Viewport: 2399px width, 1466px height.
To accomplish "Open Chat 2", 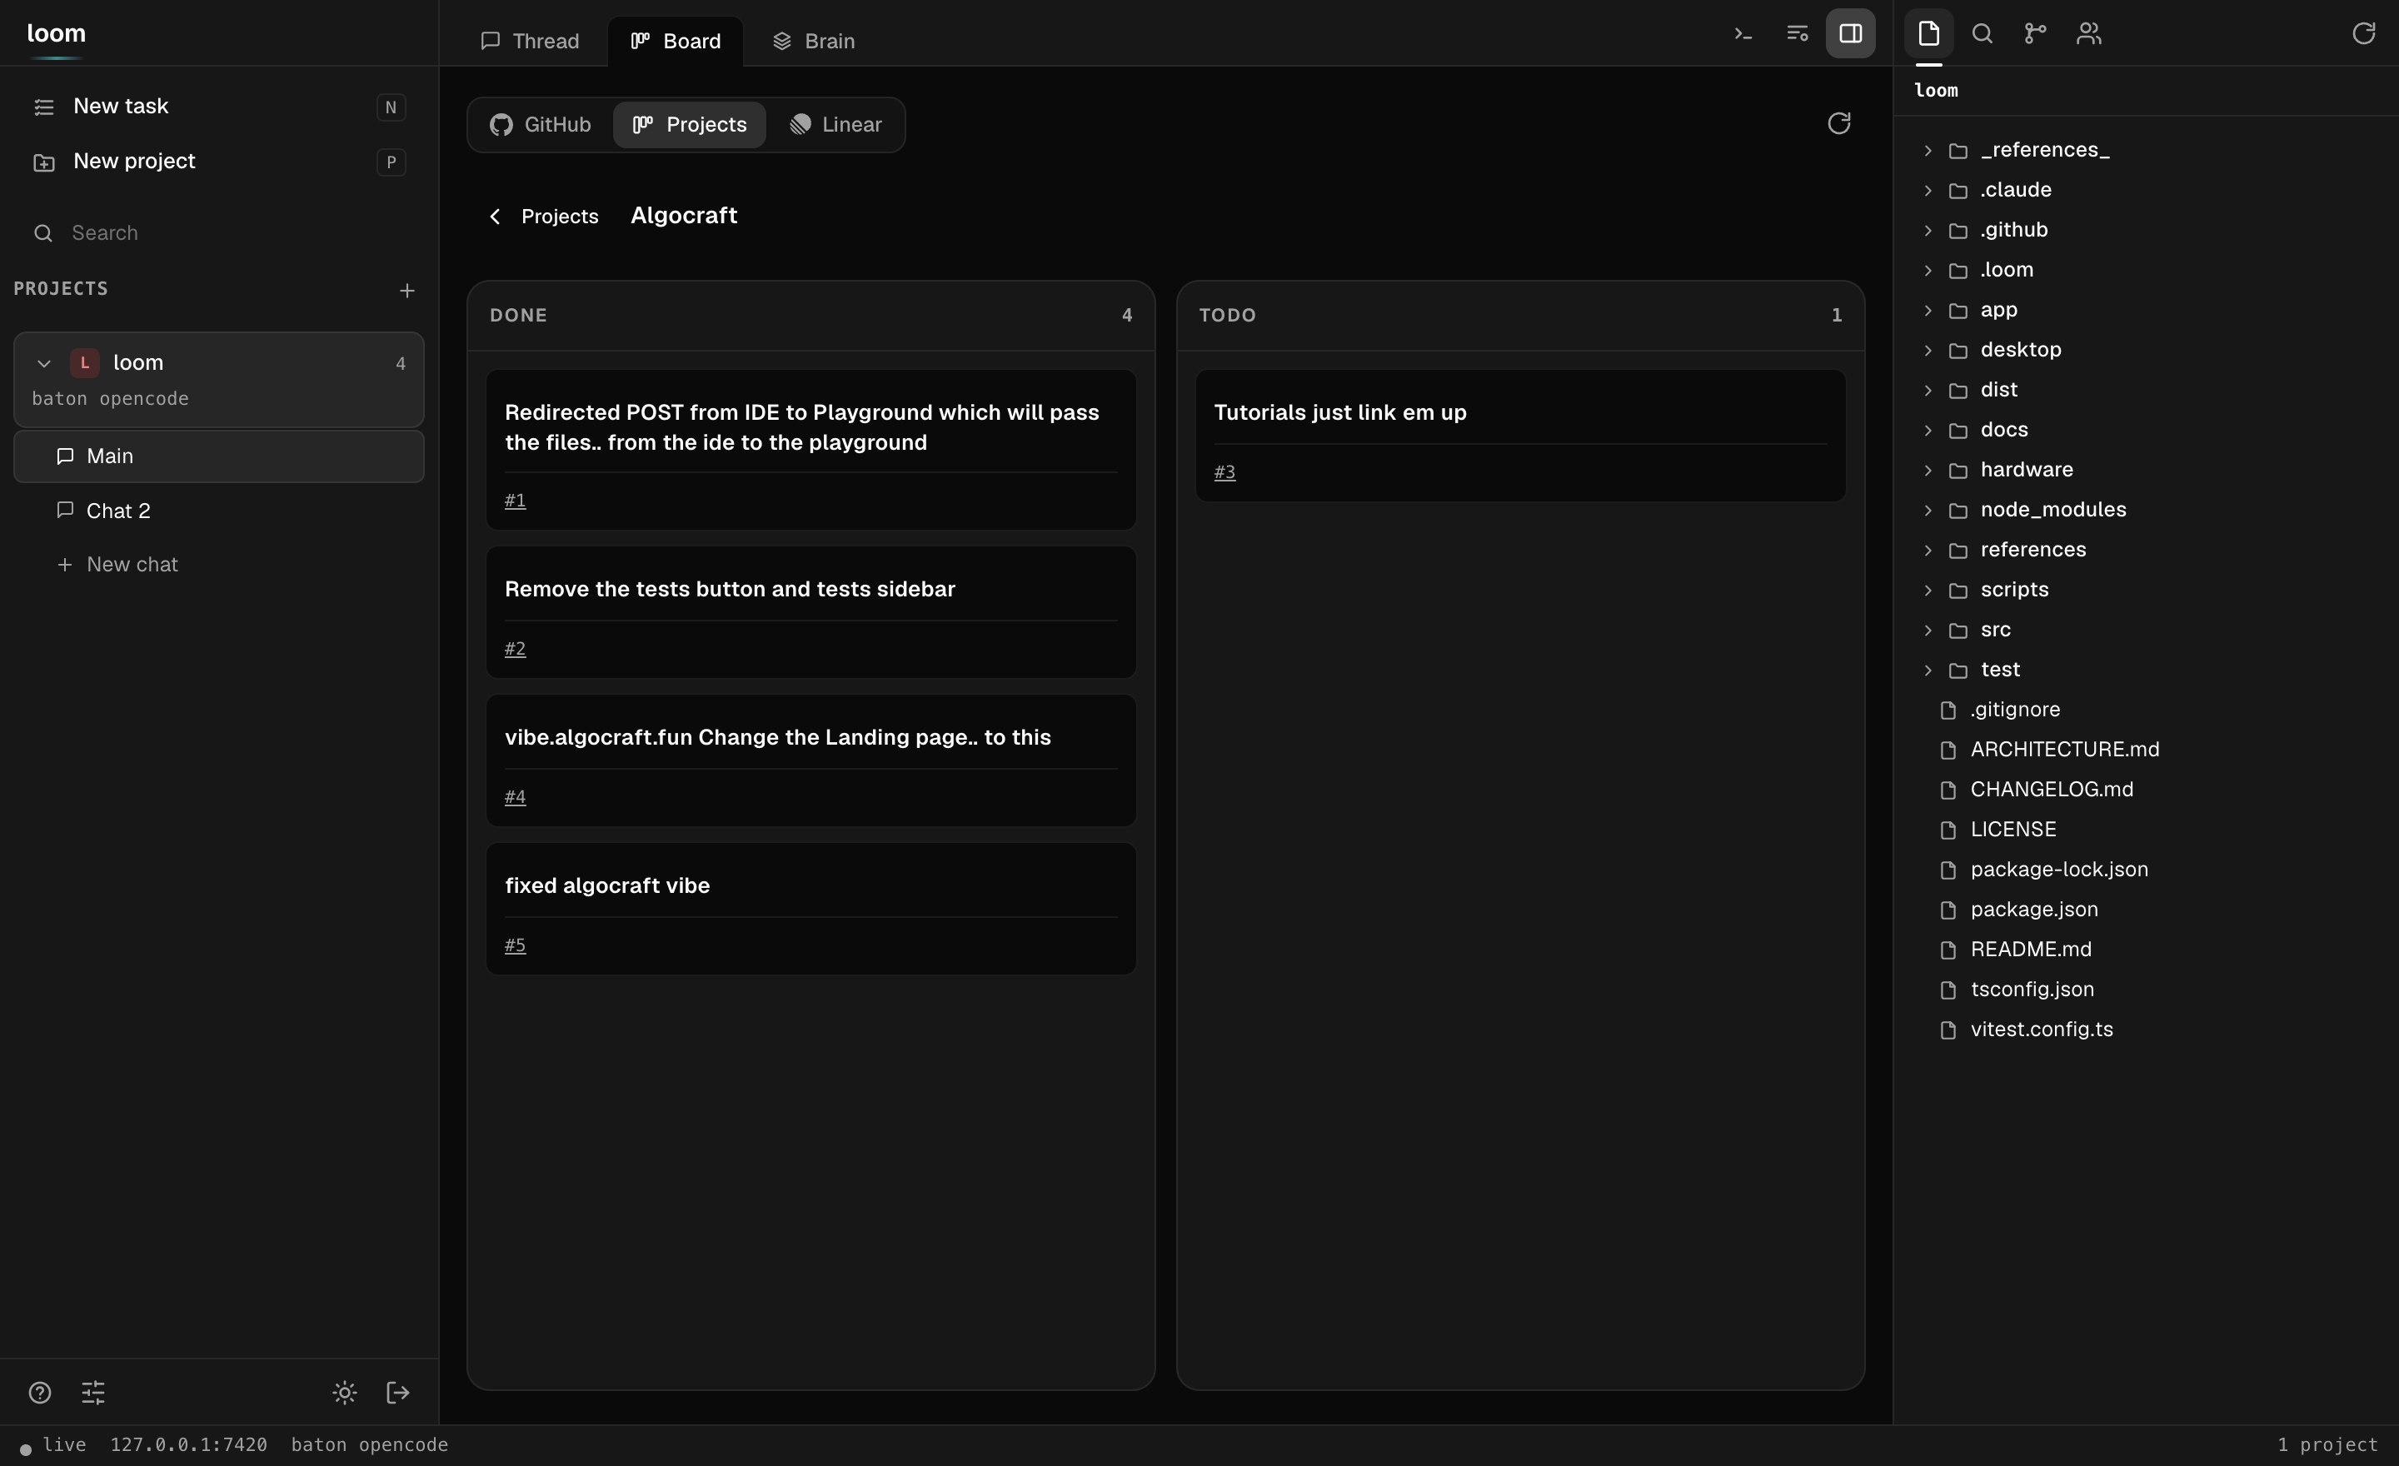I will click(x=219, y=511).
